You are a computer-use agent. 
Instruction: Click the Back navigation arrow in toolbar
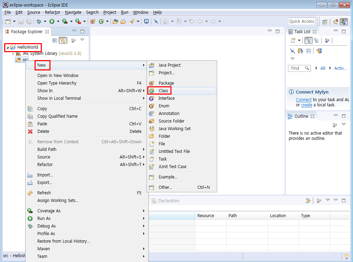pos(200,21)
